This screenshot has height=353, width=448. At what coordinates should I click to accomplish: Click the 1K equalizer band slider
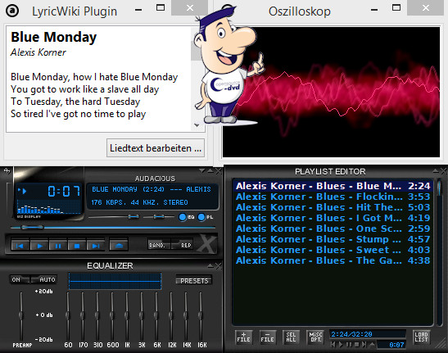click(127, 315)
